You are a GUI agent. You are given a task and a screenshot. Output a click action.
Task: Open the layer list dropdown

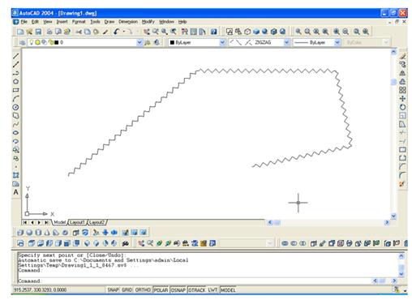coord(139,42)
